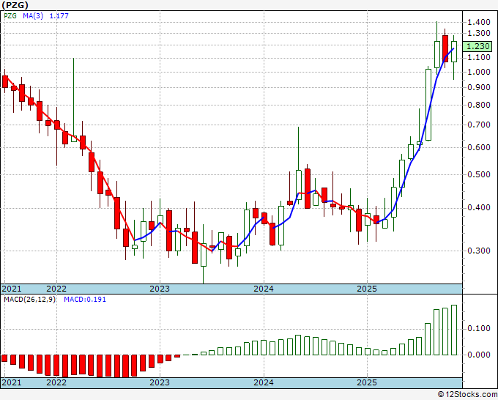Click 2023 on the price chart timeline
The width and height of the screenshot is (498, 400).
click(x=160, y=289)
